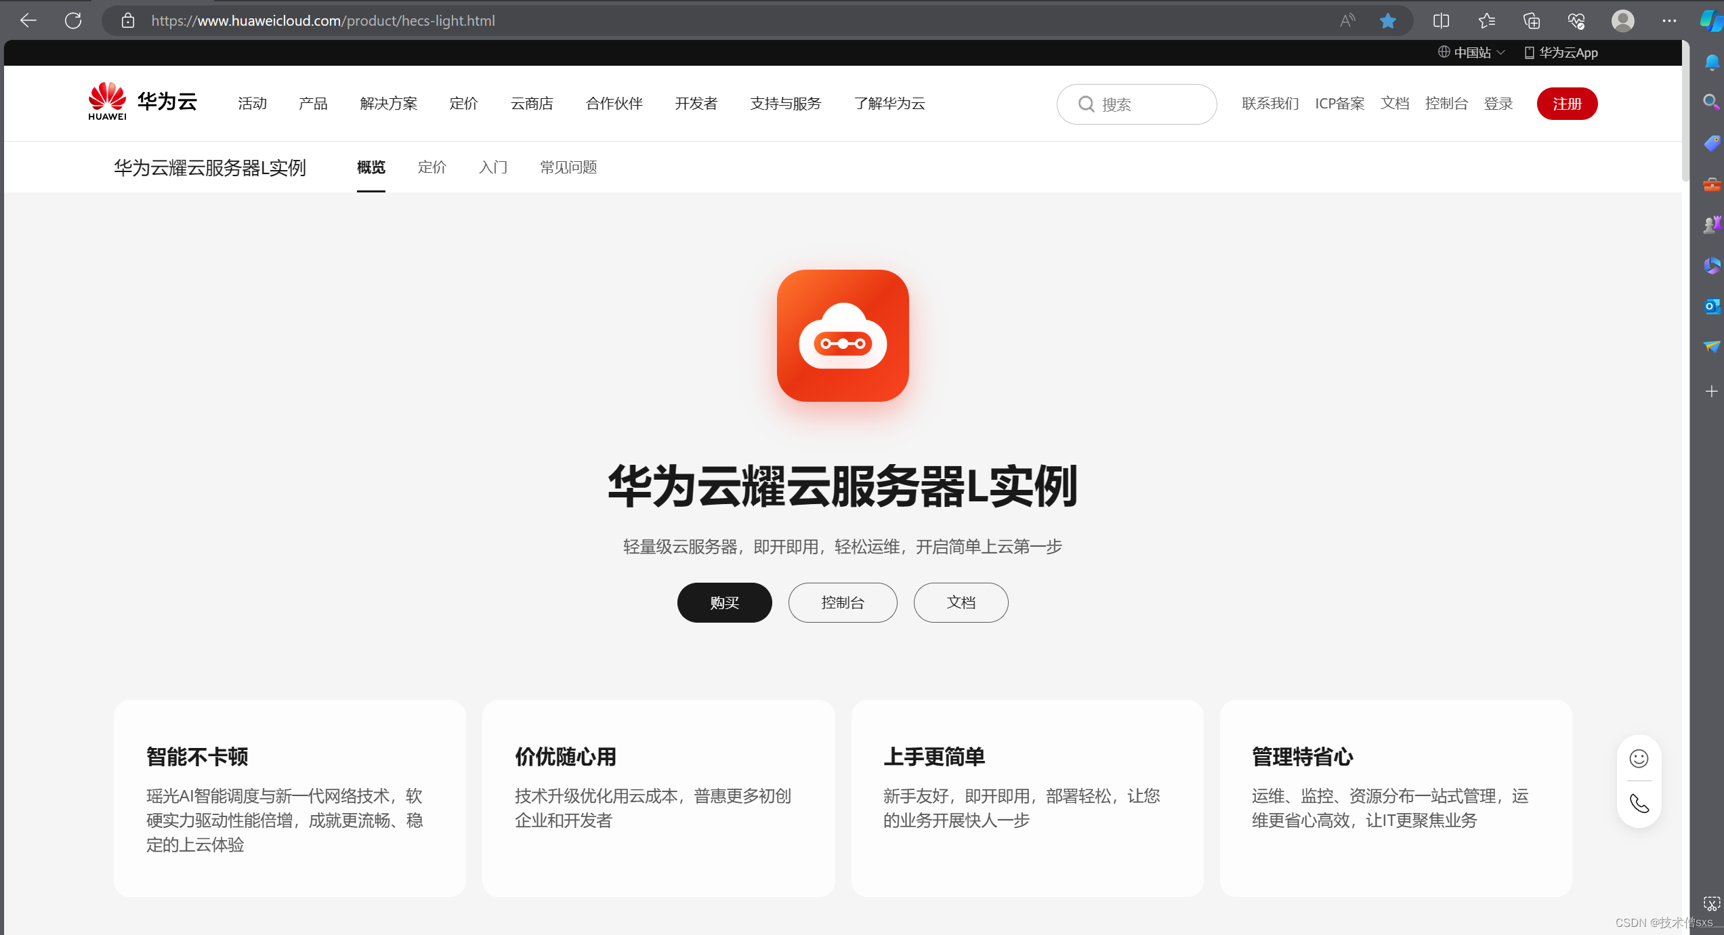Open the 活动 navigation menu
Screen dimensions: 1724x935
pos(252,103)
